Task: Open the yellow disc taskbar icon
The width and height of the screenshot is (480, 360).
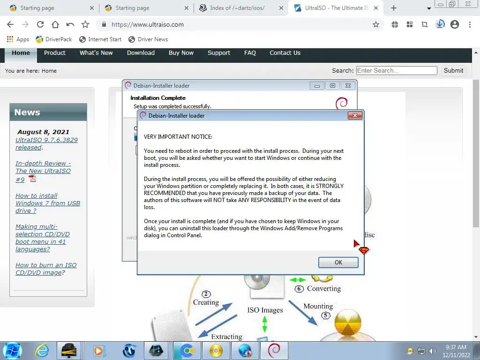Action: click(x=216, y=351)
